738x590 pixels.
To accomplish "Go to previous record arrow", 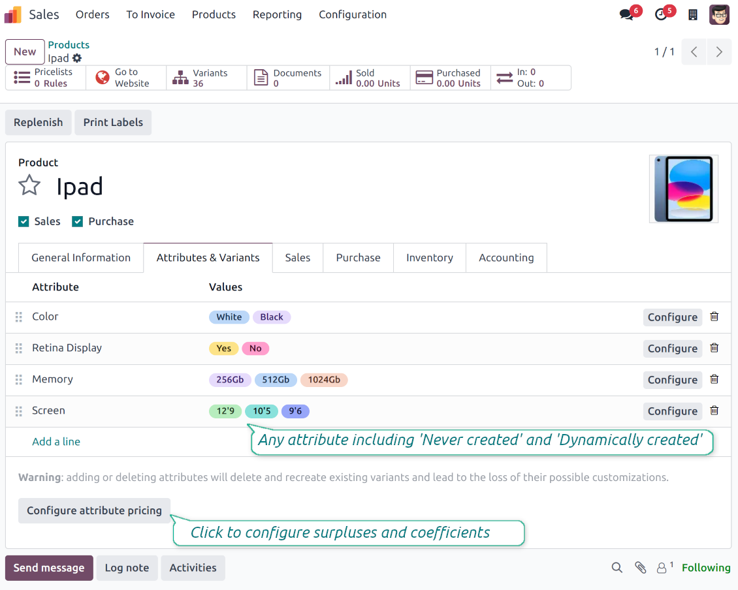I will tap(694, 52).
